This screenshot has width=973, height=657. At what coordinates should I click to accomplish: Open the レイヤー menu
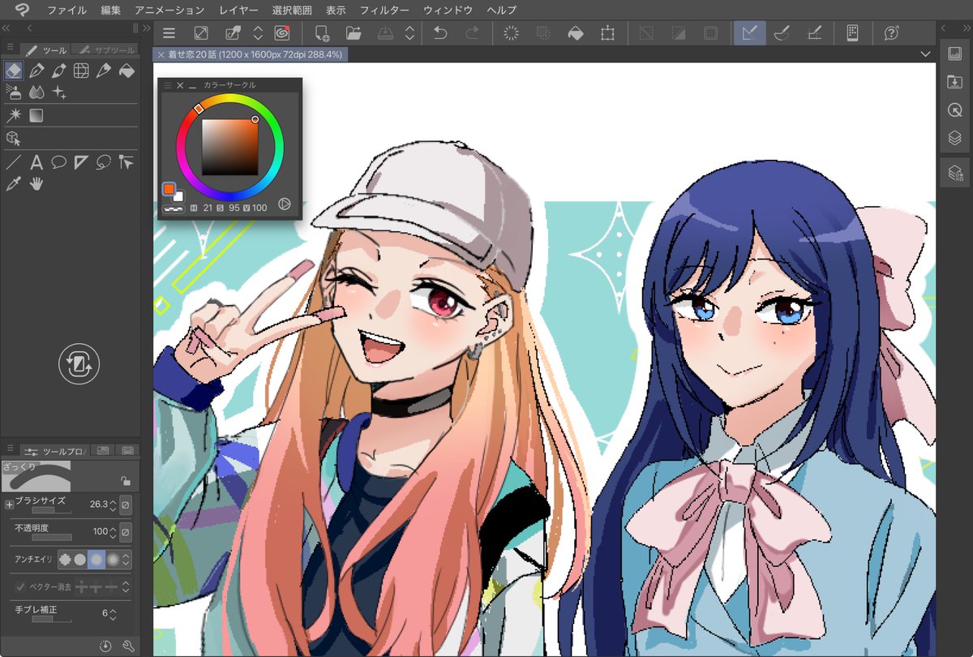[x=239, y=11]
